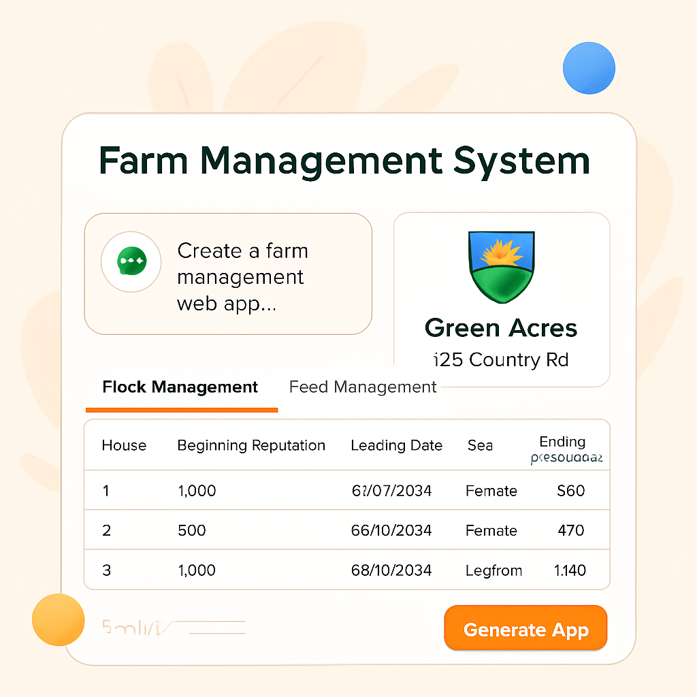Screen dimensions: 697x697
Task: Select the table row for House 2
Action: [x=347, y=530]
